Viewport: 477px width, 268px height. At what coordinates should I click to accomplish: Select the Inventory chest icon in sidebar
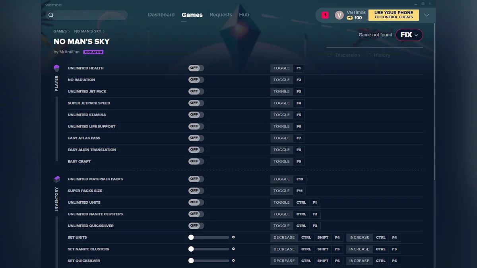56,179
